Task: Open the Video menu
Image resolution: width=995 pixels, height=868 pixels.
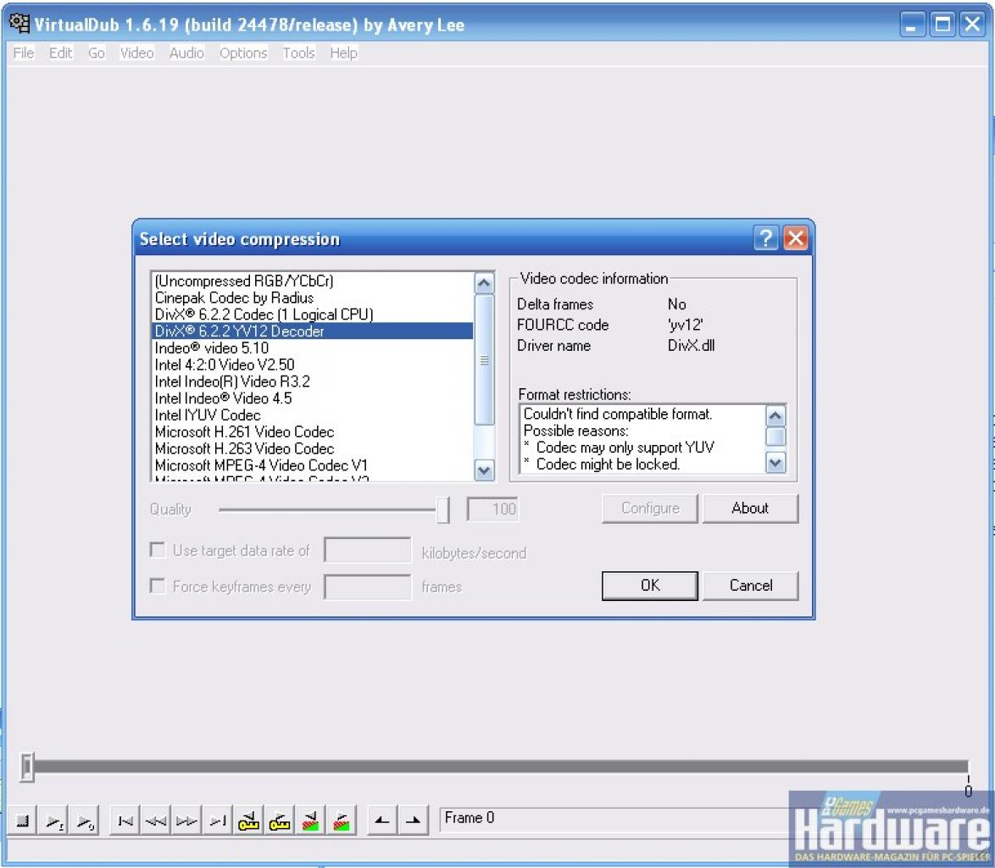Action: click(x=137, y=53)
